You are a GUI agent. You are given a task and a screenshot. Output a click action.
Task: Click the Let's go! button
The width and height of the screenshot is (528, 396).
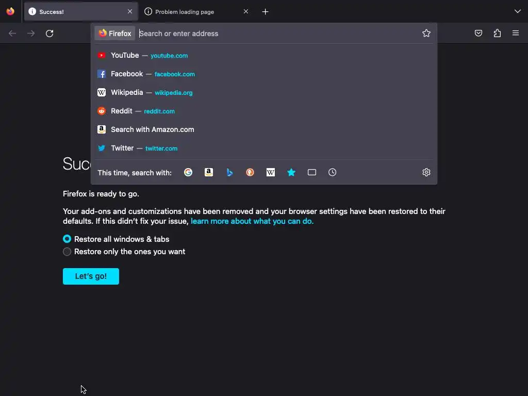91,276
